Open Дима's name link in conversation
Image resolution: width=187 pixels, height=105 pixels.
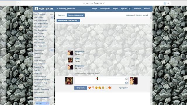pos(77,59)
